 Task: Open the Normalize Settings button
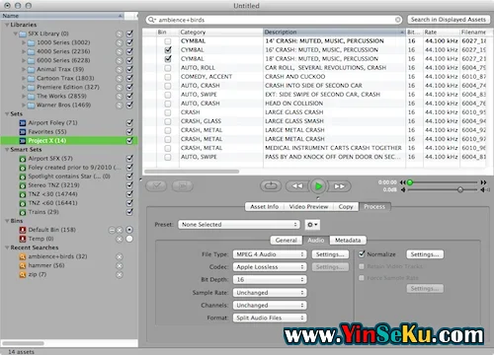pos(425,254)
